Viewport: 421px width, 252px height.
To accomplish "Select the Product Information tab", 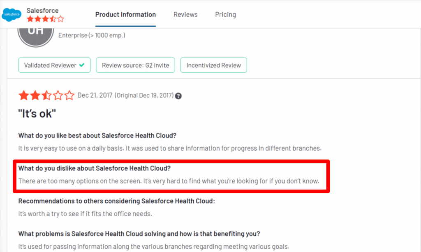I will pyautogui.click(x=125, y=15).
